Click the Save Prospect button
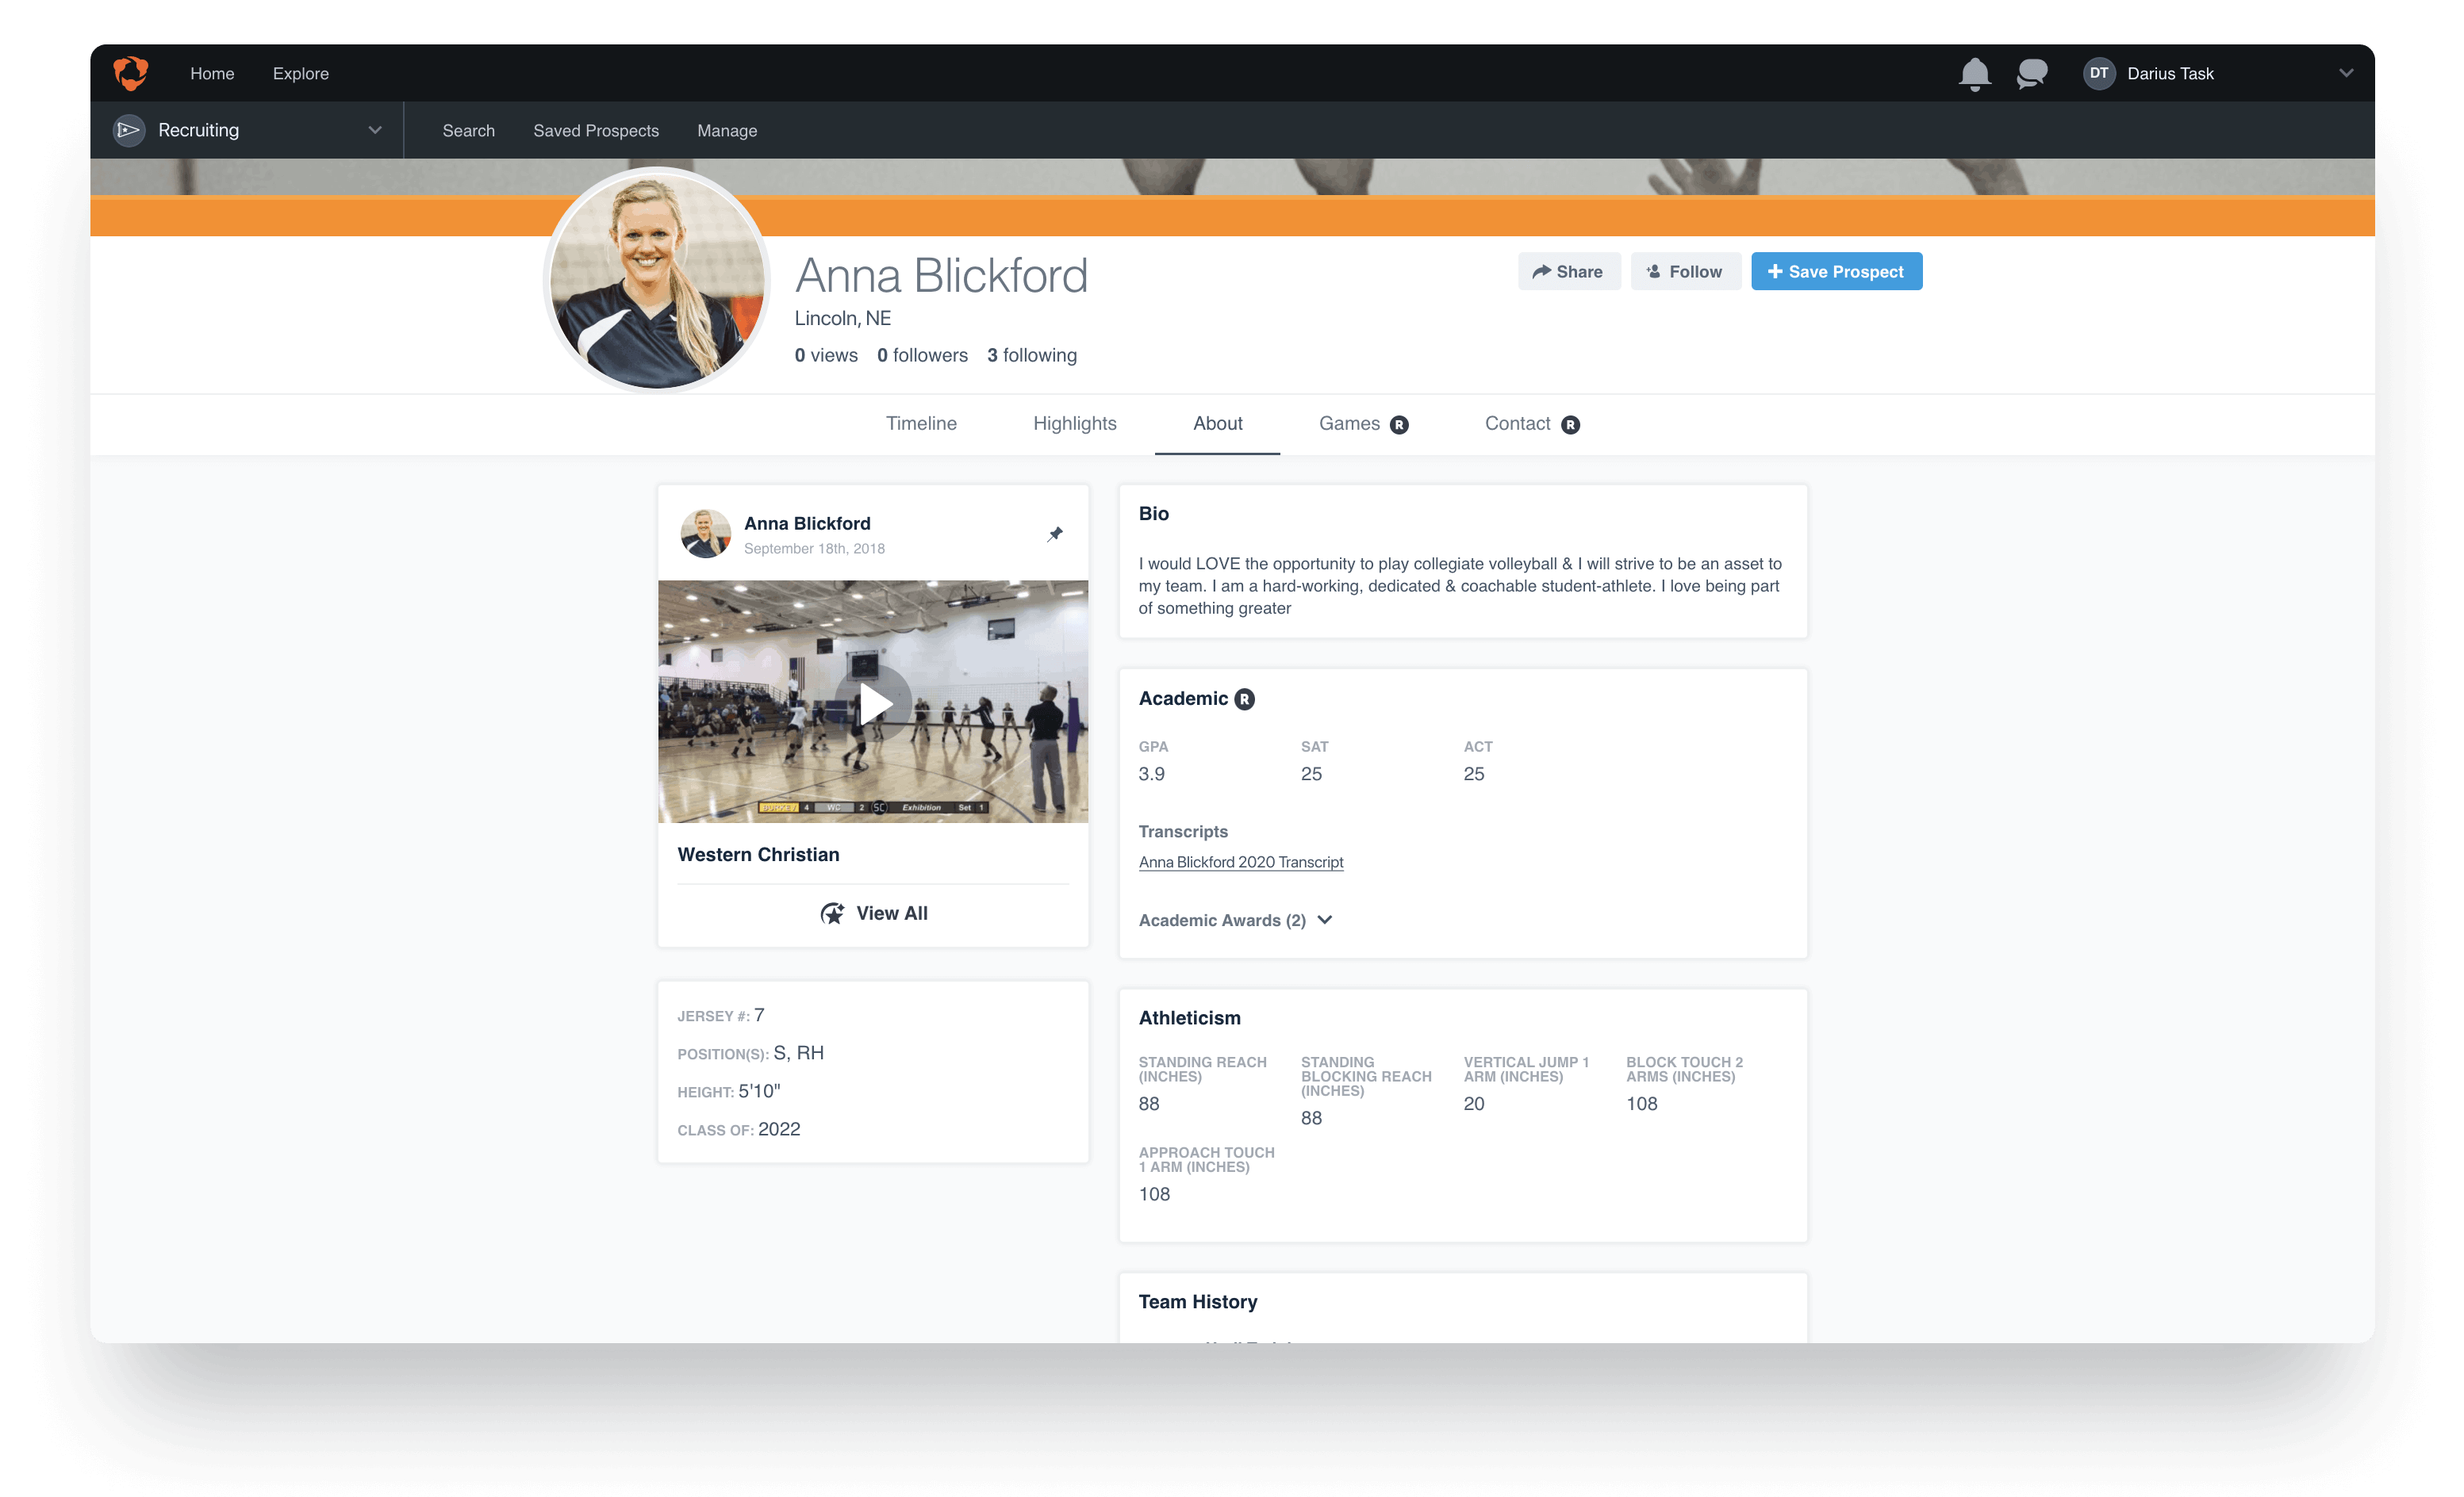The image size is (2464, 1497). (1836, 271)
